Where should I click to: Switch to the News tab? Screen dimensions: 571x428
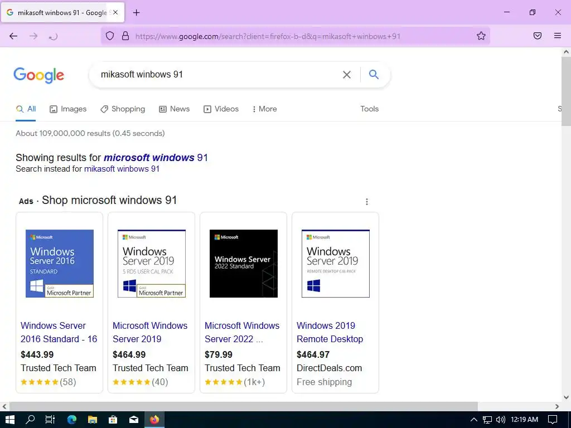[175, 109]
